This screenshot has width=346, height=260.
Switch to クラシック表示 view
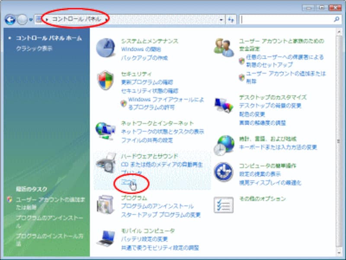[34, 49]
